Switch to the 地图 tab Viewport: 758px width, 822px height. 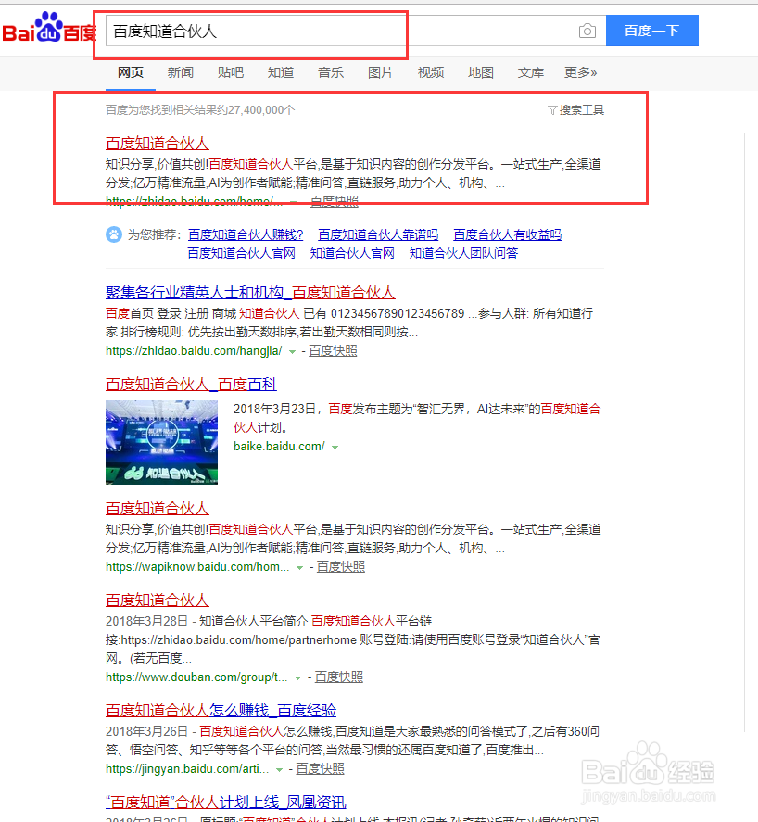coord(481,72)
